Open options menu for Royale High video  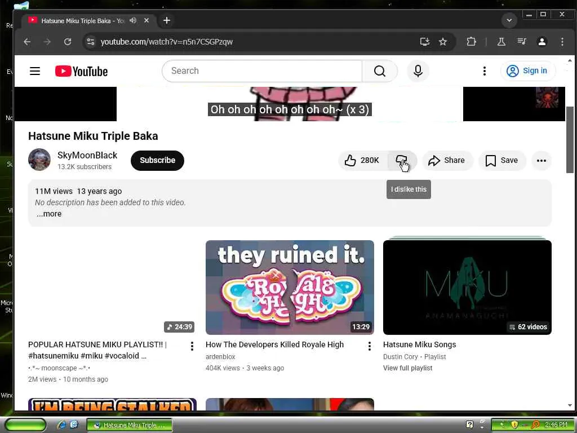tap(370, 346)
